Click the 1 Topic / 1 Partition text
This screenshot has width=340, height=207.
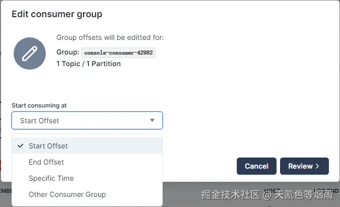(89, 64)
